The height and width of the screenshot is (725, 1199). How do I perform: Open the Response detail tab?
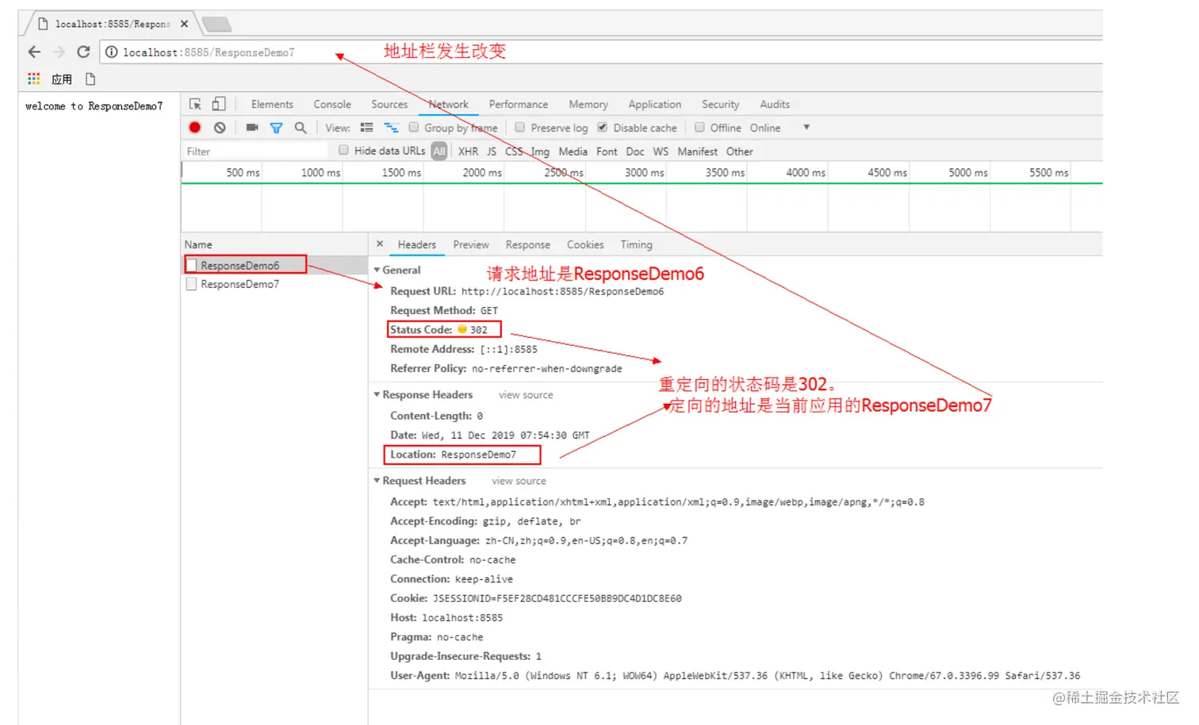[528, 244]
